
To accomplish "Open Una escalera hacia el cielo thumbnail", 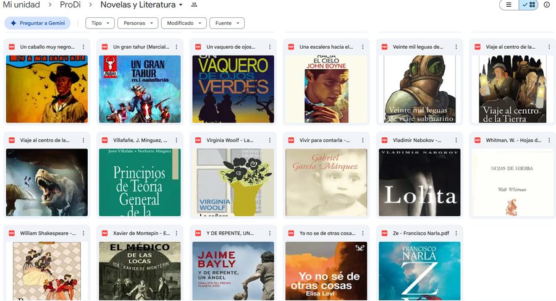I will [326, 89].
